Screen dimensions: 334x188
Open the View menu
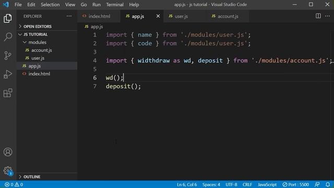[70, 5]
